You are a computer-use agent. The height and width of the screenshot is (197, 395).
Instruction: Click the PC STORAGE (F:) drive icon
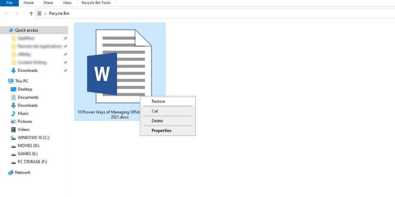pos(13,162)
